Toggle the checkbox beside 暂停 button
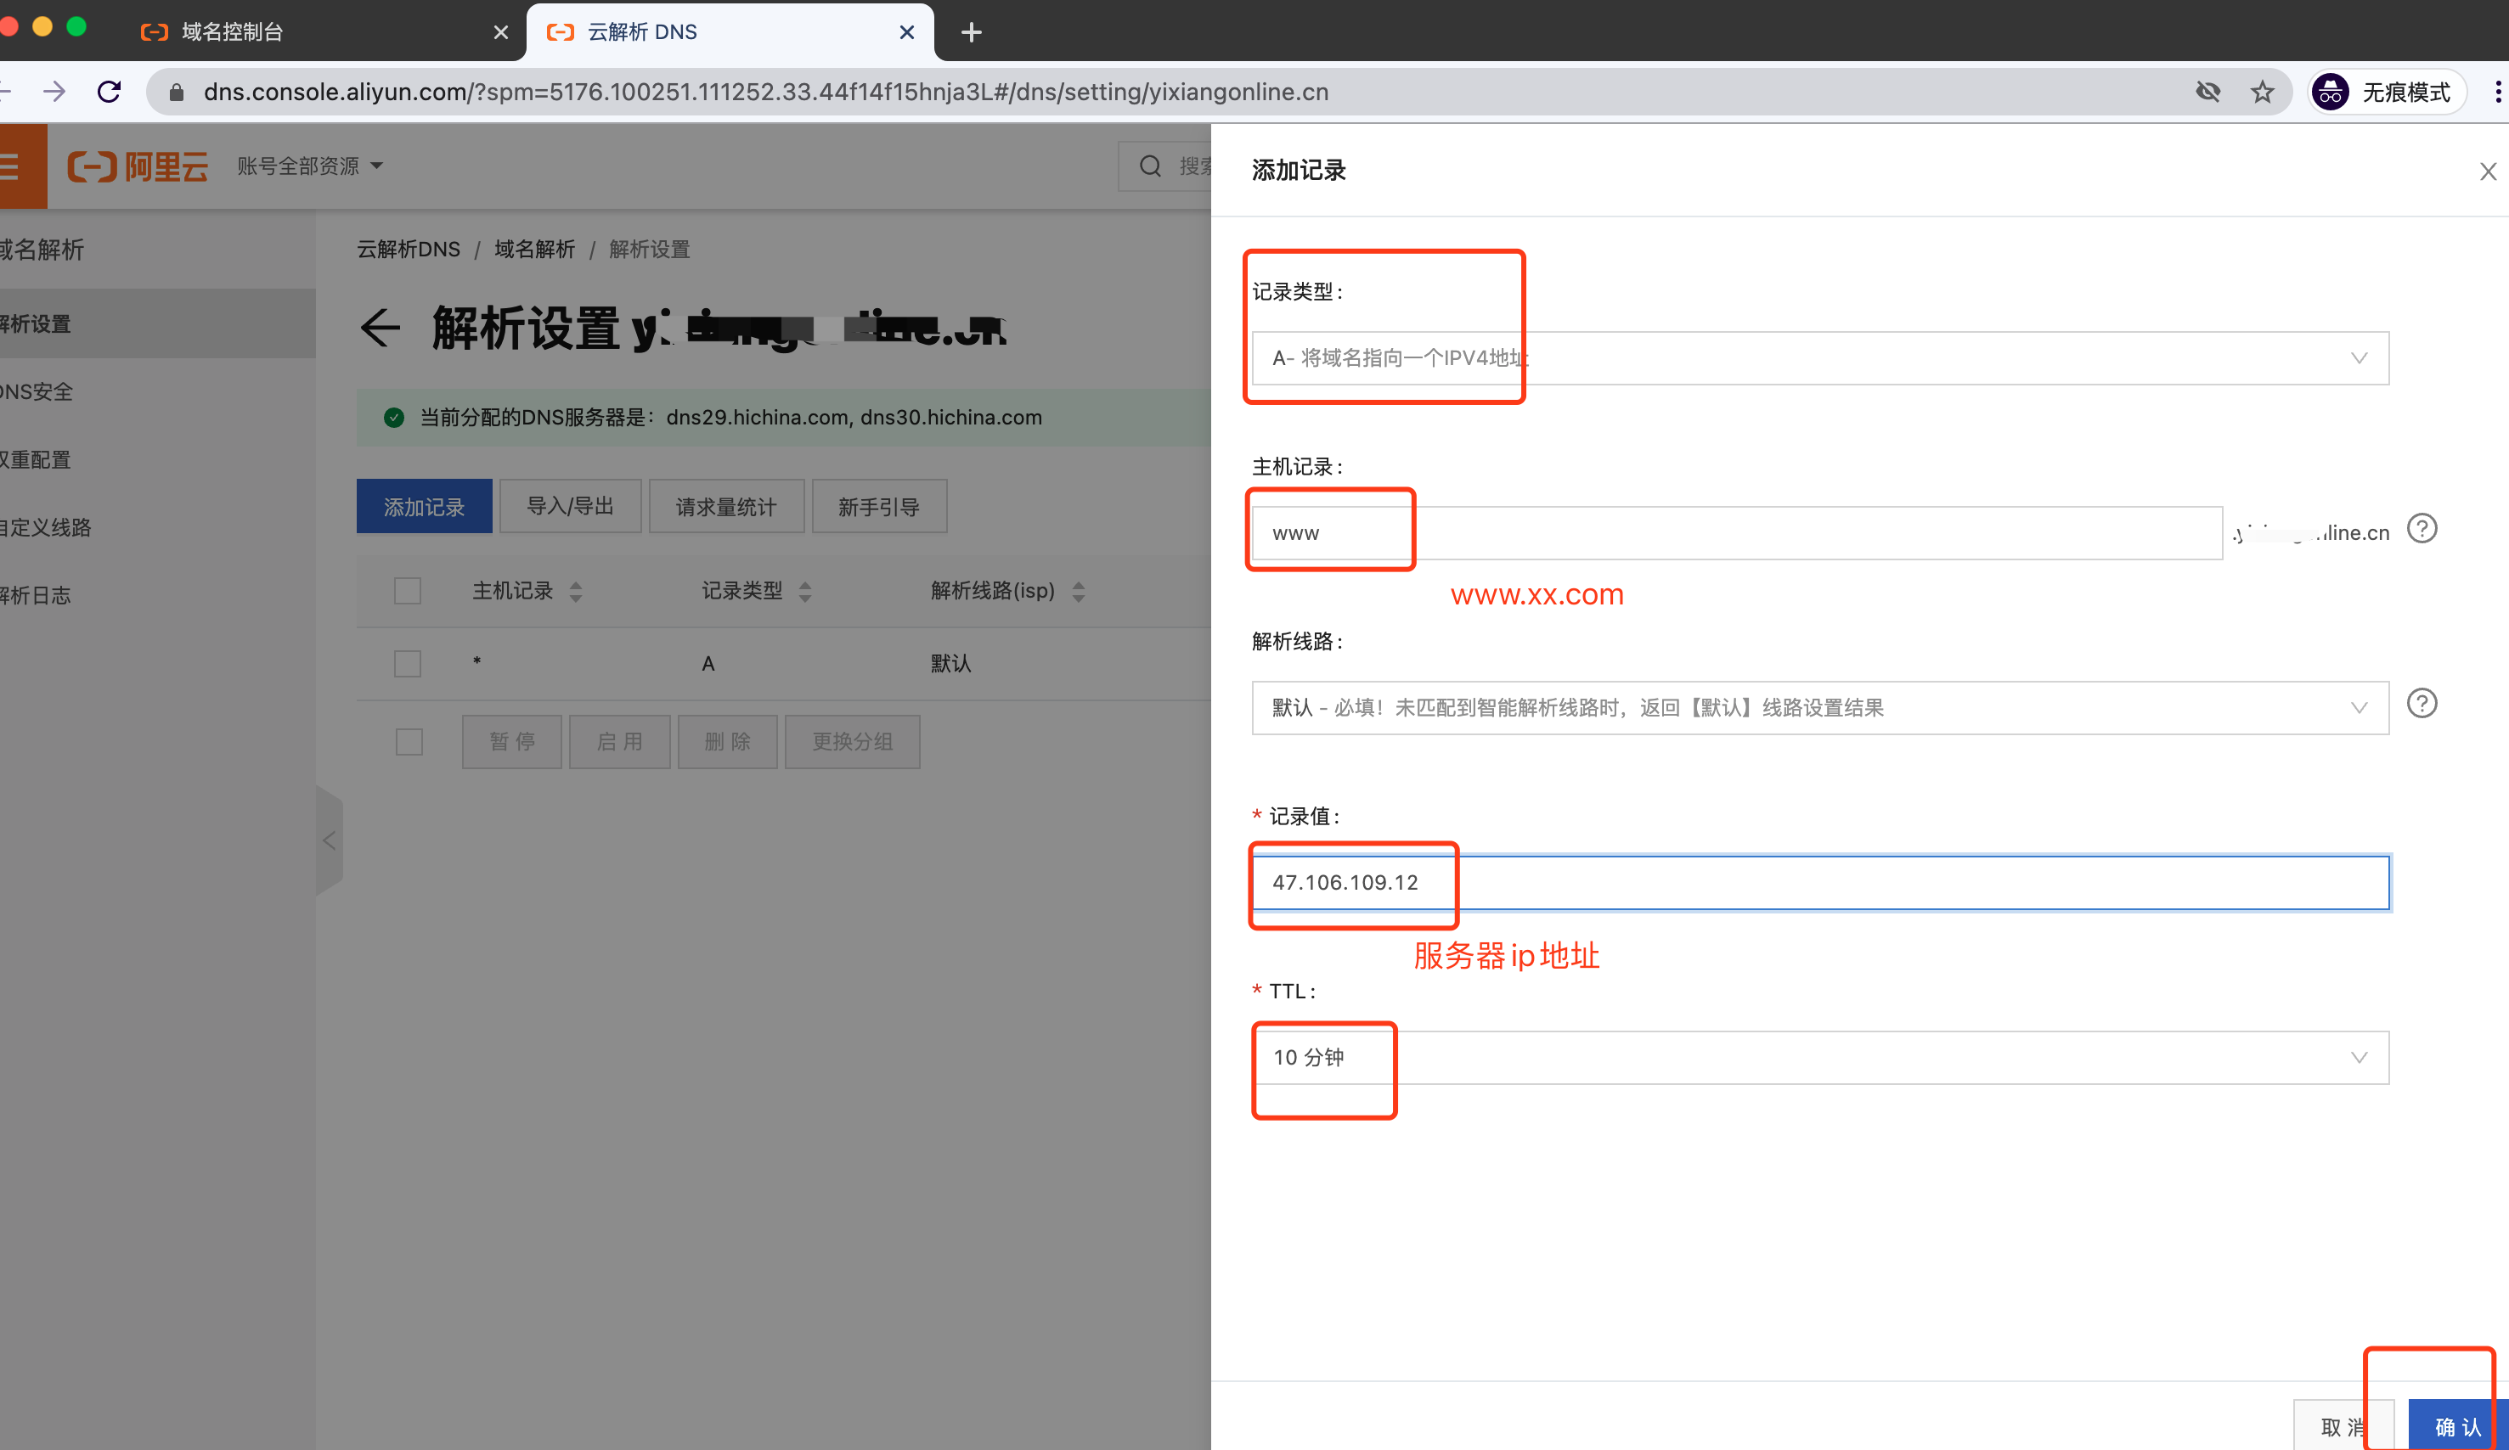 tap(409, 743)
